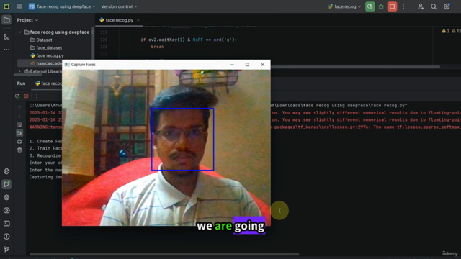The width and height of the screenshot is (461, 259).
Task: Click the console line '1. Create Fa'
Action: (x=45, y=141)
